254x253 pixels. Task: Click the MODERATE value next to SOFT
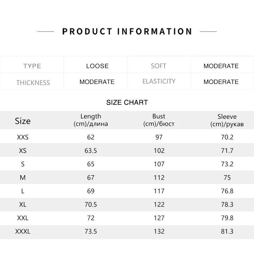(221, 66)
